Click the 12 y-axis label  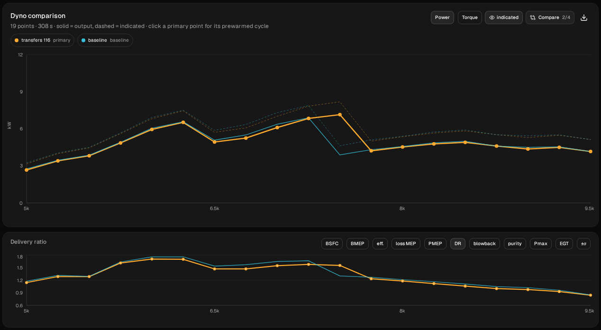(x=20, y=55)
